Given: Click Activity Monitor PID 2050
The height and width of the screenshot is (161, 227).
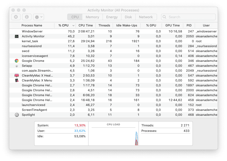Looking at the screenshot, I should (190, 36).
